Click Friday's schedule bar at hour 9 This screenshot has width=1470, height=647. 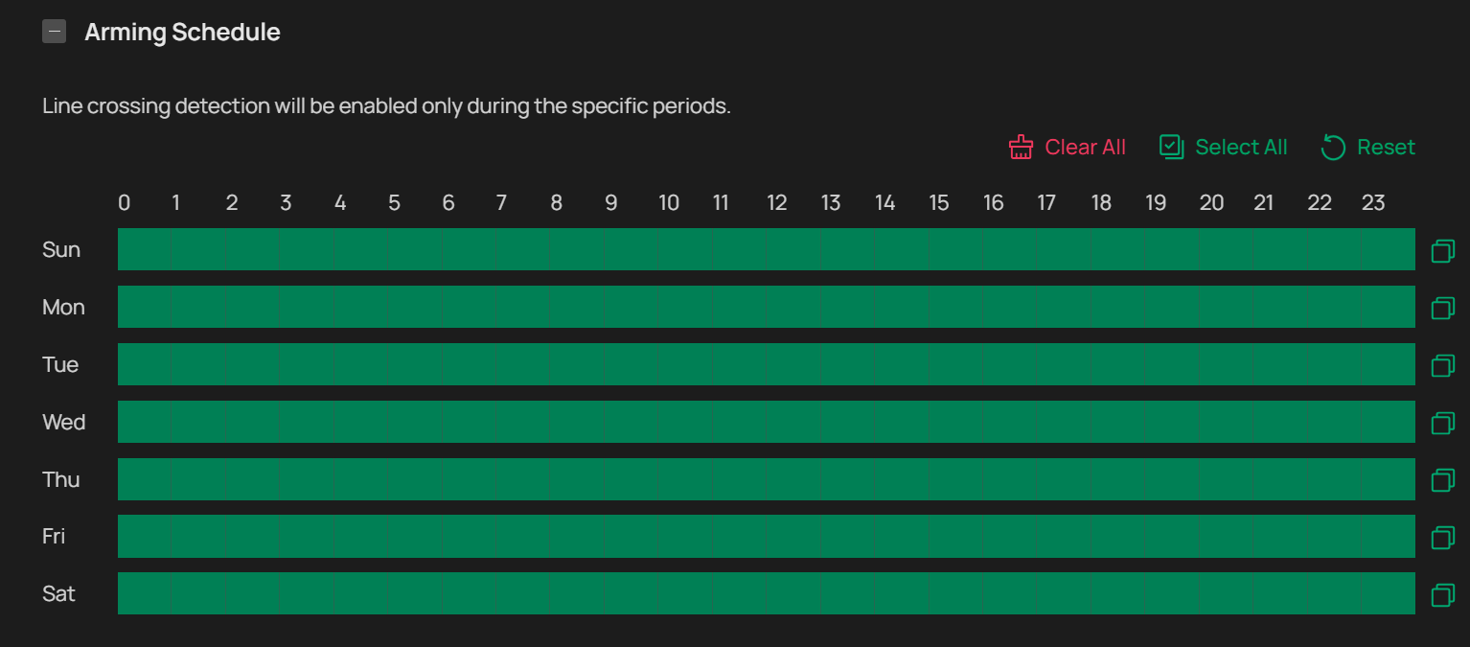[x=631, y=536]
